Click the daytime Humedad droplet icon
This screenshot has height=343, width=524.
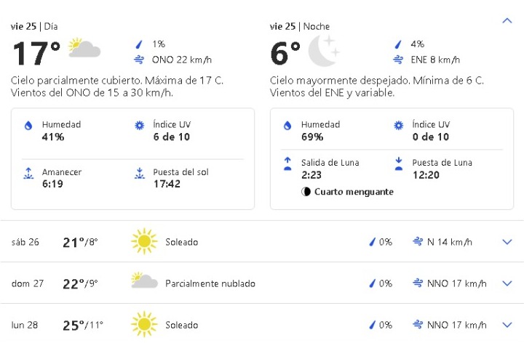[28, 126]
